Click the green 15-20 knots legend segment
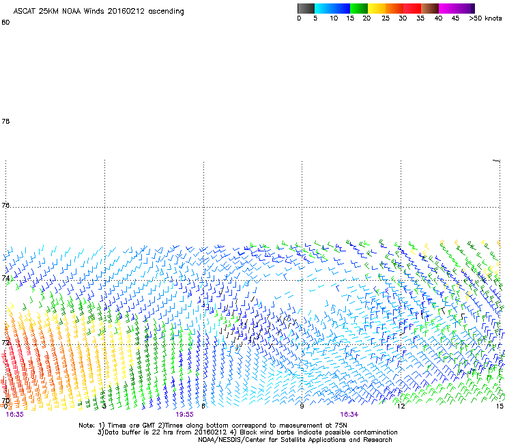This screenshot has width=505, height=444. [x=359, y=8]
